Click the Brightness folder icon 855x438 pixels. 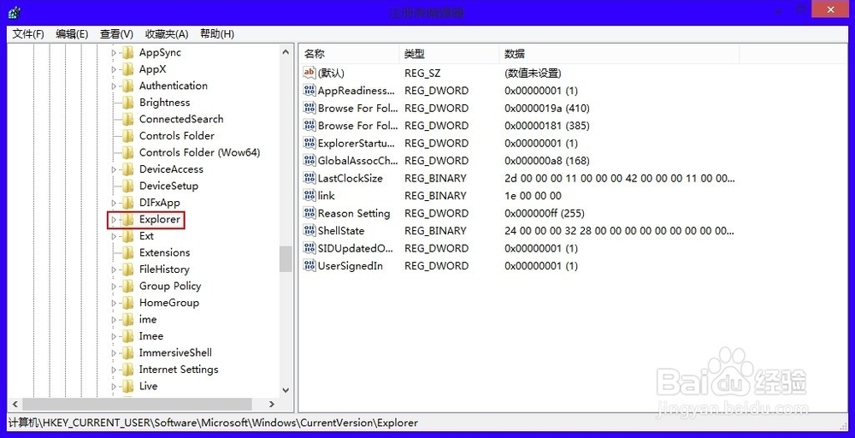pyautogui.click(x=127, y=103)
